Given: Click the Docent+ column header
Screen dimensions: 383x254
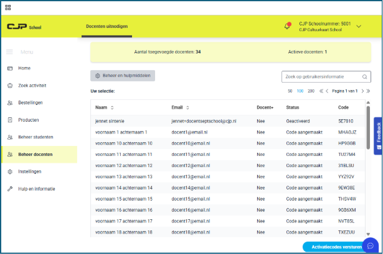Looking at the screenshot, I should pos(265,107).
